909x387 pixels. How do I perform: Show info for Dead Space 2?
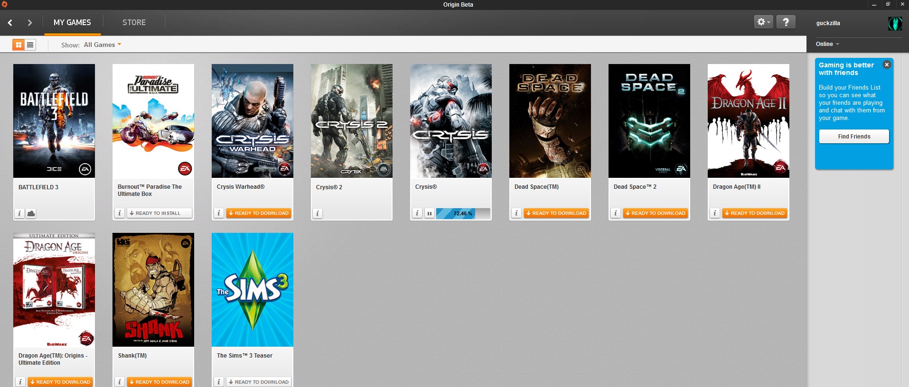(616, 213)
